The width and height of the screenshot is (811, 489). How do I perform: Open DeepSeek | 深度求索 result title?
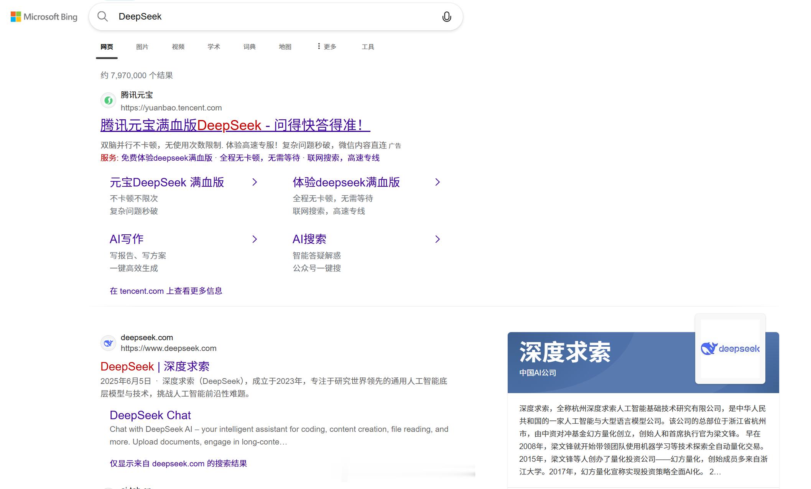point(155,367)
